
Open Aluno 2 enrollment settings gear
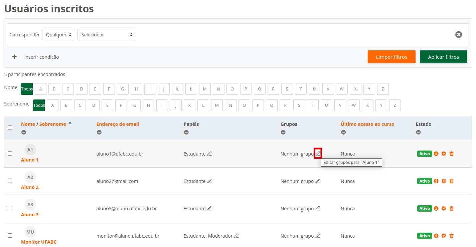point(444,181)
